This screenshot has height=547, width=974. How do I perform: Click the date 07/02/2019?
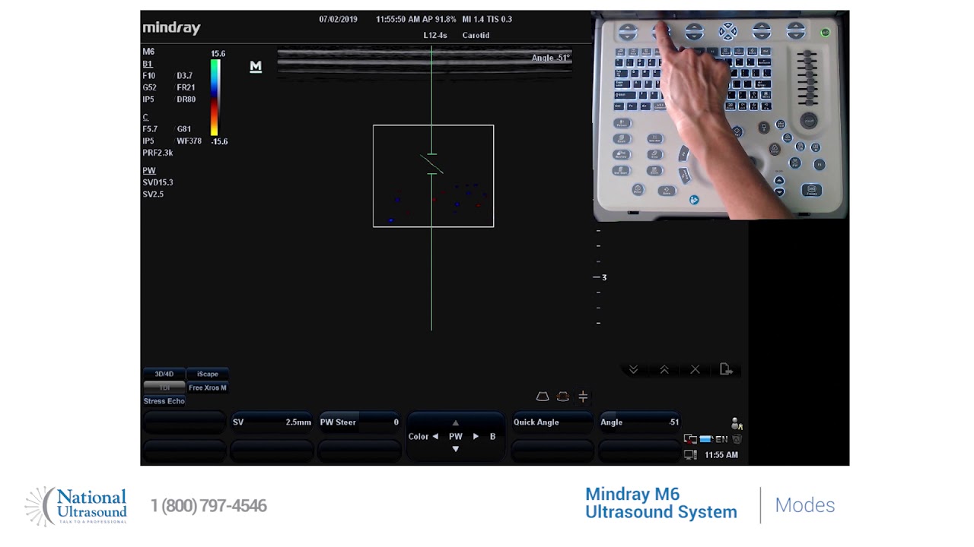point(338,19)
